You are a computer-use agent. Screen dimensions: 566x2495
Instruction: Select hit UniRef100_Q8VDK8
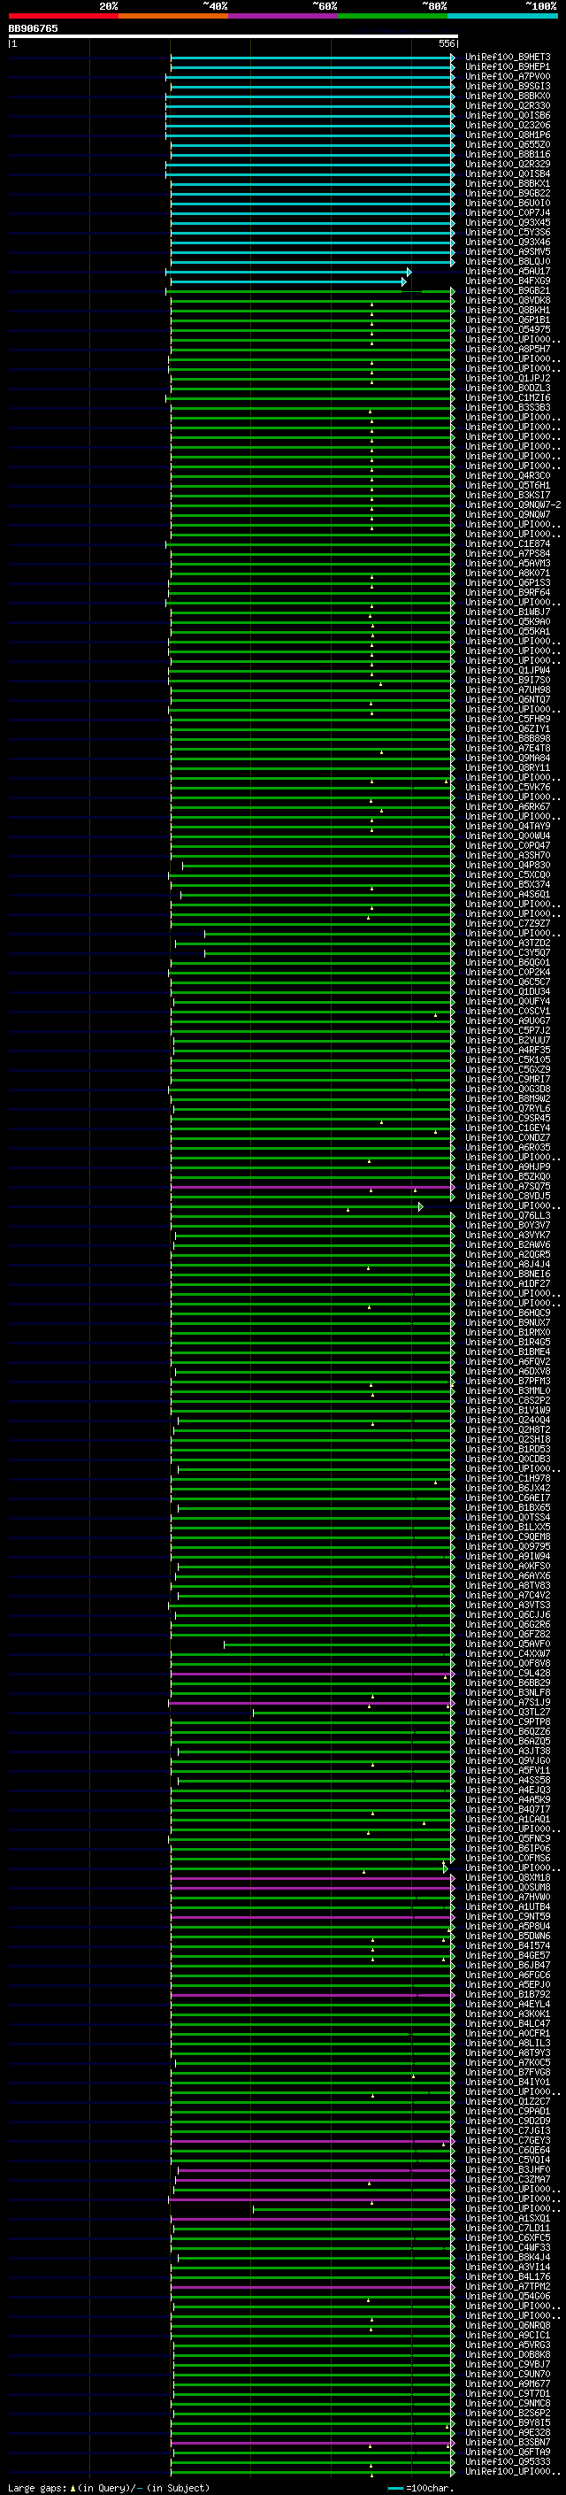508,300
